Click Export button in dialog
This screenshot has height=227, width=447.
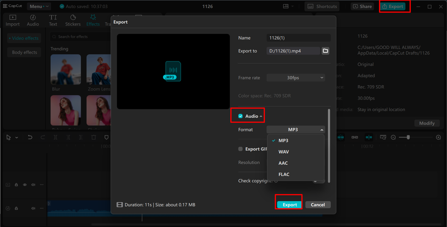point(290,205)
